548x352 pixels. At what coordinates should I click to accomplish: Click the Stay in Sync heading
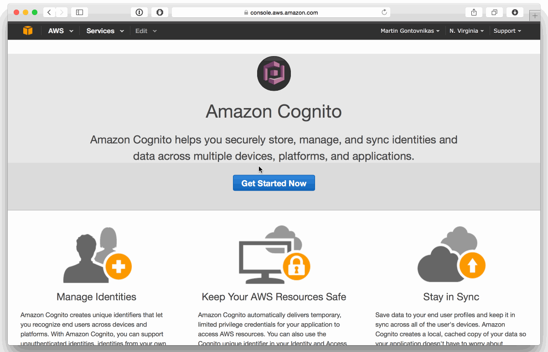coord(451,297)
